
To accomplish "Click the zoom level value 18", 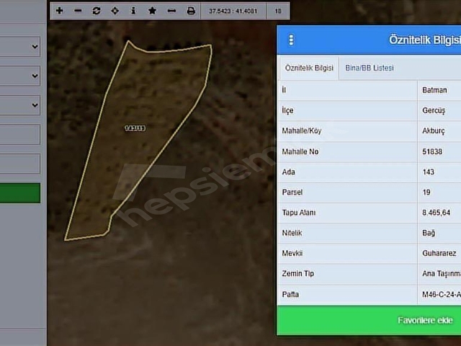I will [278, 12].
